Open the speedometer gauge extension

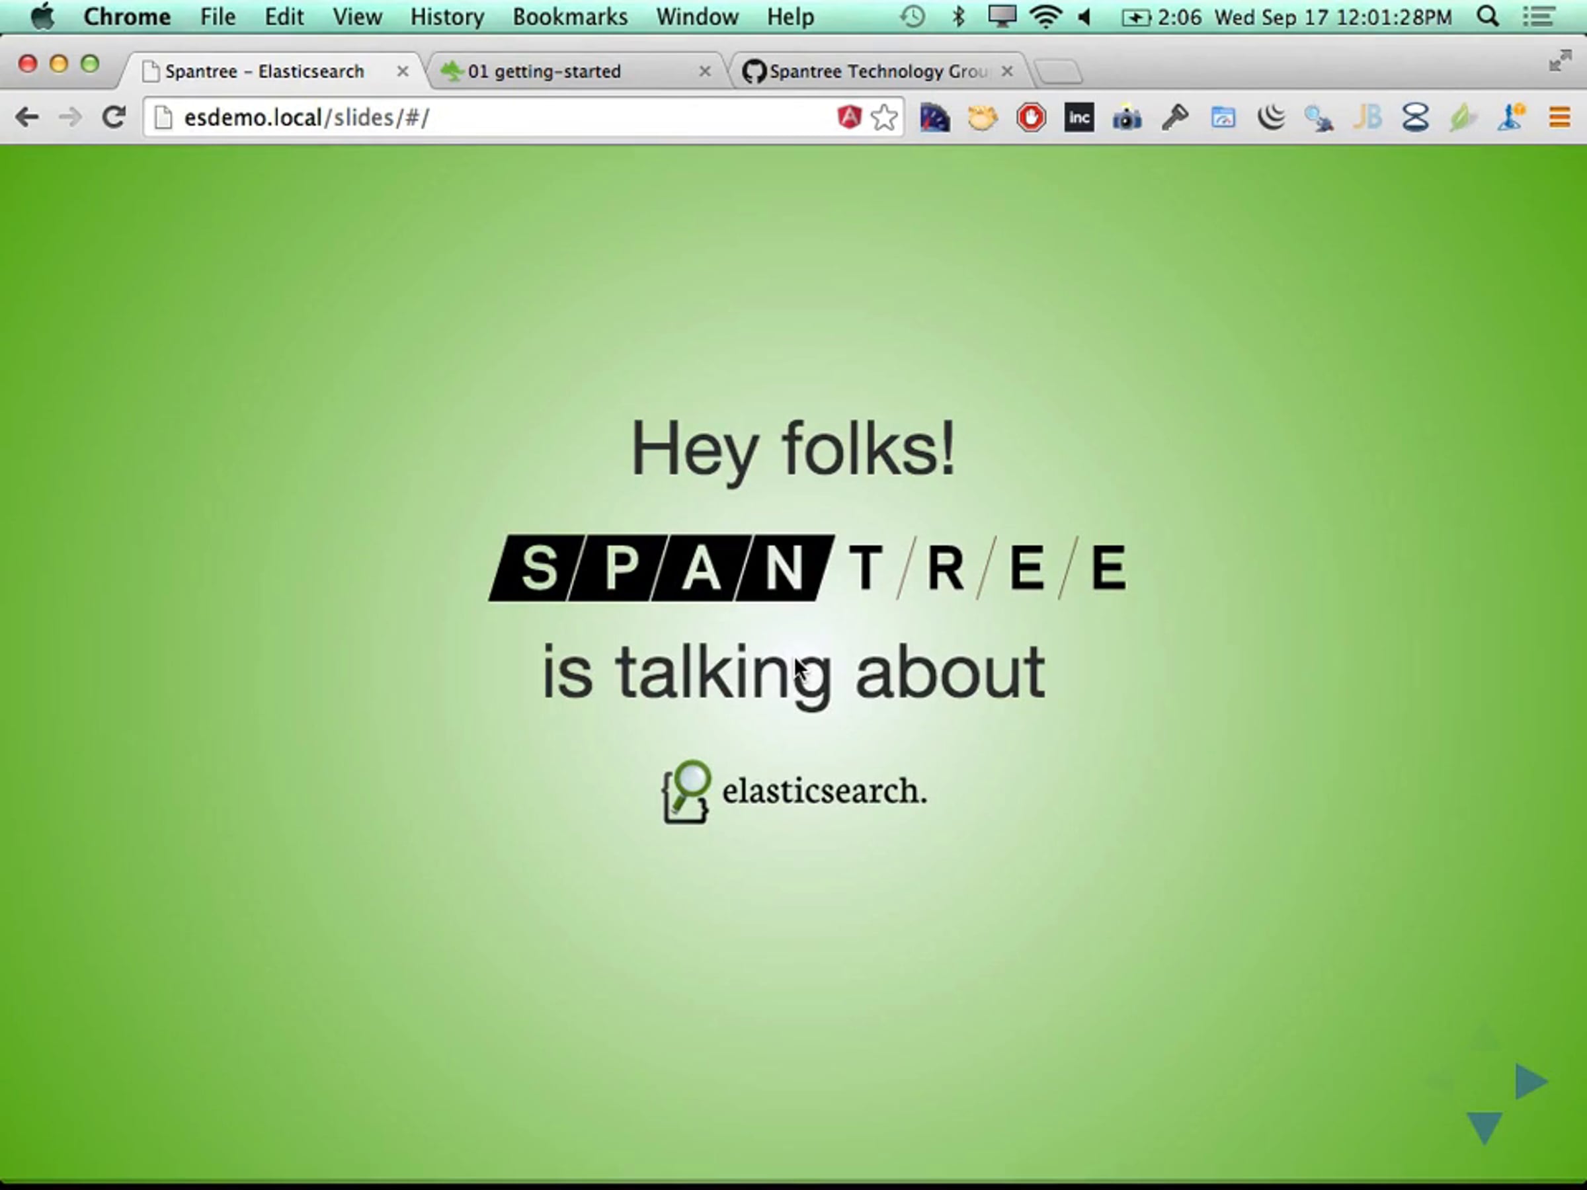click(x=935, y=118)
